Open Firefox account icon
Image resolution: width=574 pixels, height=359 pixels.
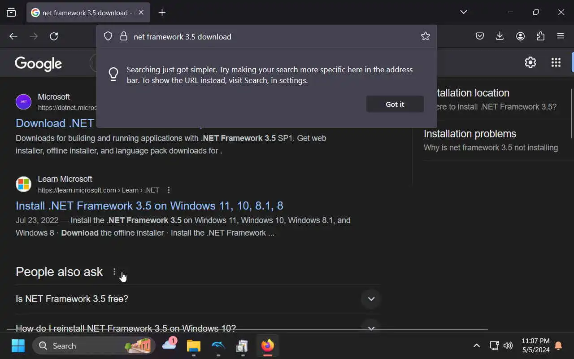coord(520,36)
